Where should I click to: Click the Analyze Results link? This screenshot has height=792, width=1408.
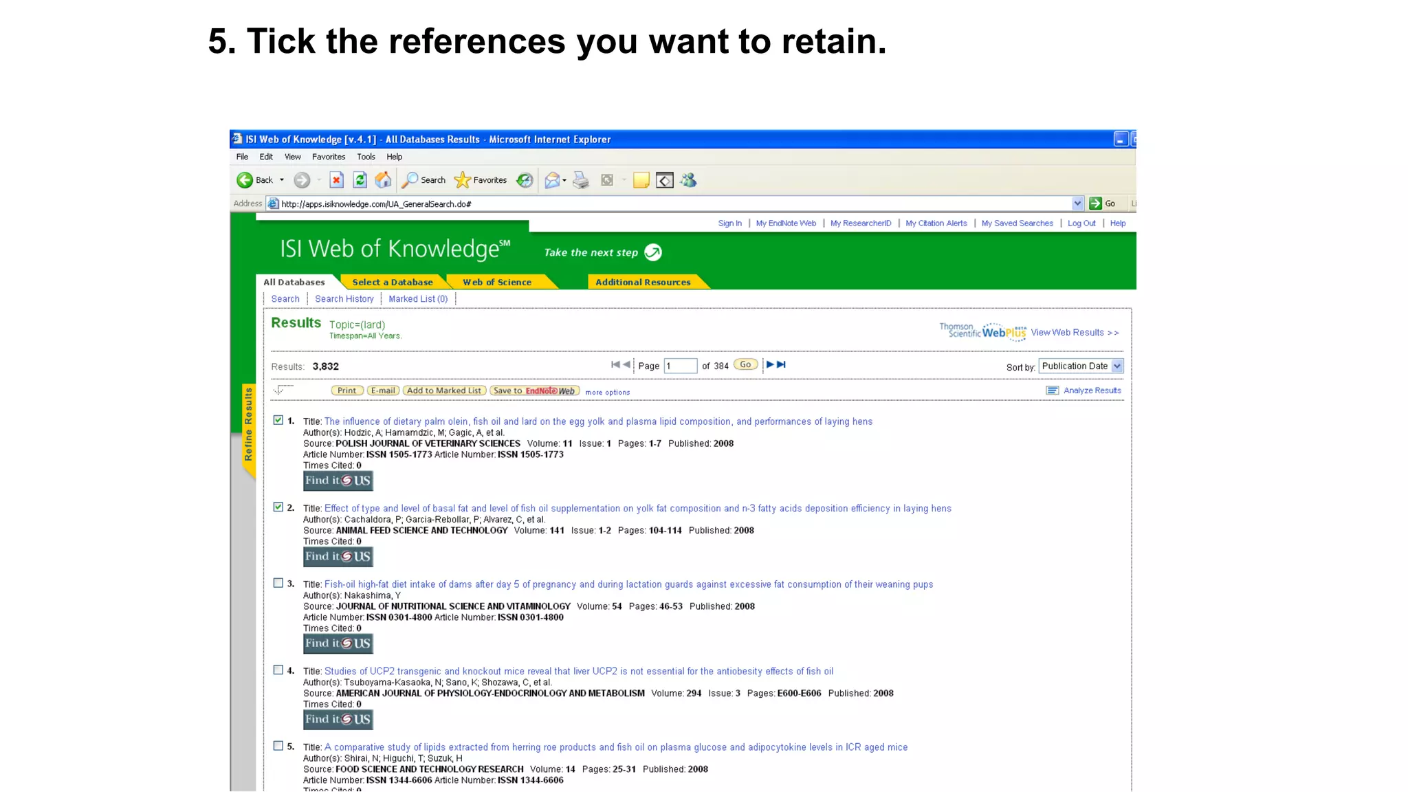(x=1092, y=390)
